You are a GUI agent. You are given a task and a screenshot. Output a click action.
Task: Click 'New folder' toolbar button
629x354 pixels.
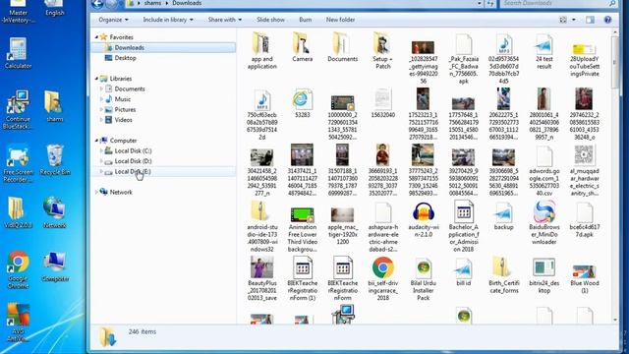(340, 20)
